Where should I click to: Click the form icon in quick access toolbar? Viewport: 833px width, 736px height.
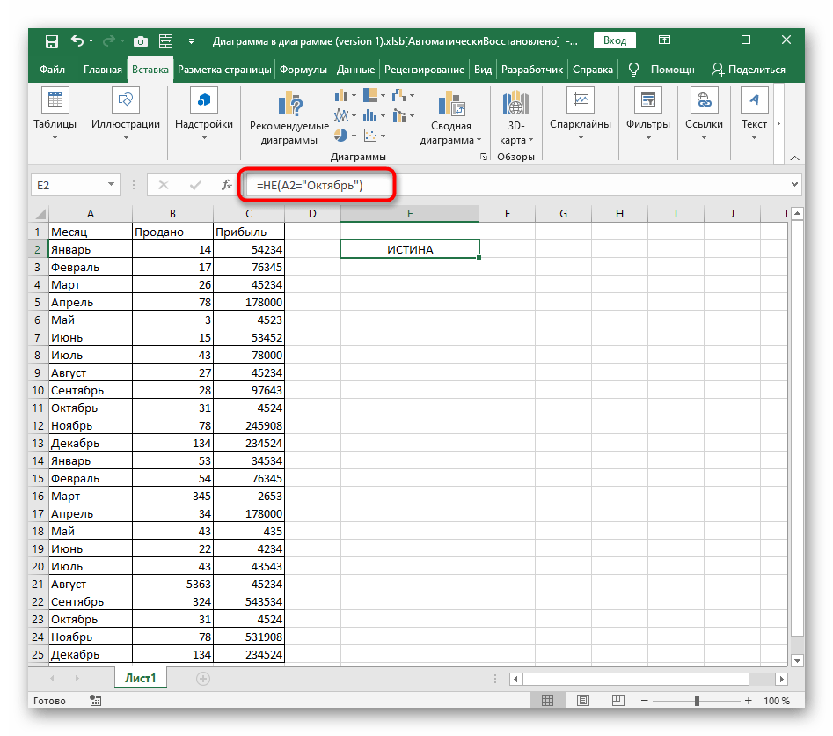pos(165,41)
